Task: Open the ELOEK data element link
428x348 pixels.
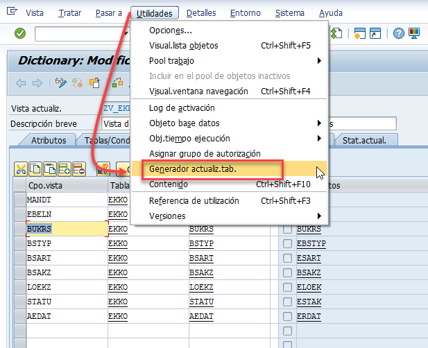Action: (309, 287)
